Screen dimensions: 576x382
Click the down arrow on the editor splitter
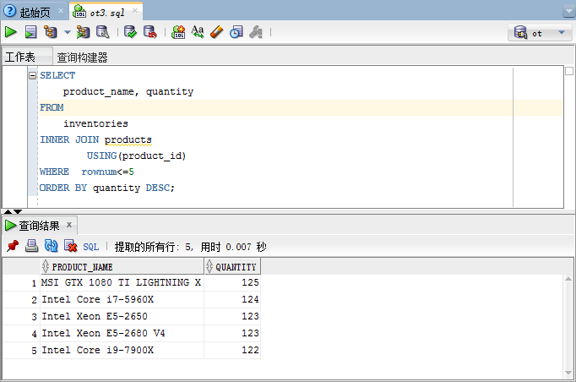coord(17,211)
